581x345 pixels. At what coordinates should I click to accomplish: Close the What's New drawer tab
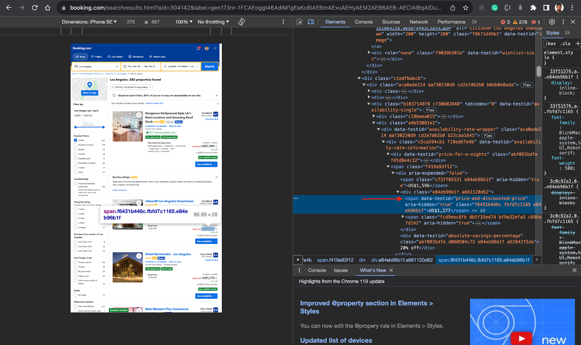click(x=391, y=270)
